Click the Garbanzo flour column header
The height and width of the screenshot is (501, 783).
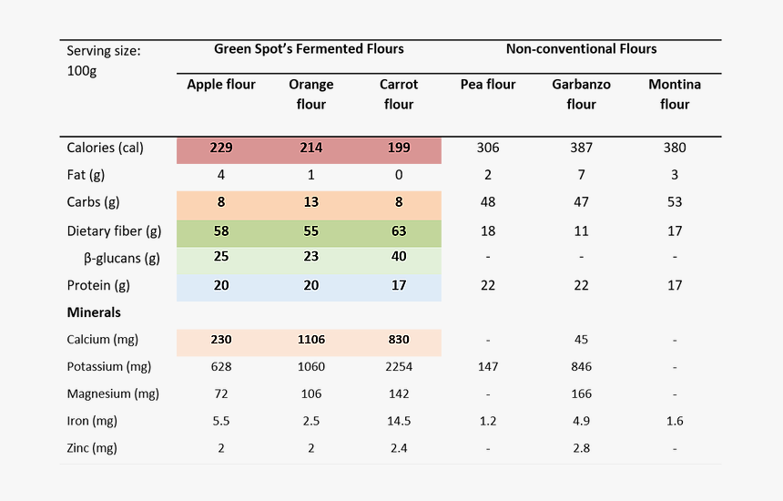581,94
